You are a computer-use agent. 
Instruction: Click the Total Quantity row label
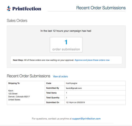53,98
